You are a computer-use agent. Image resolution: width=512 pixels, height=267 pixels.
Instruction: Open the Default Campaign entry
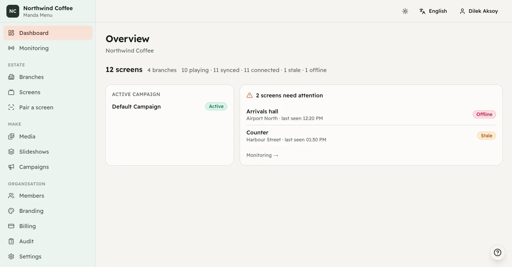tap(170, 106)
